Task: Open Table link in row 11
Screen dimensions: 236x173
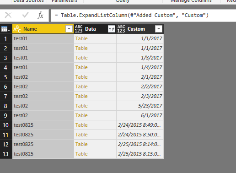Action: pos(81,135)
